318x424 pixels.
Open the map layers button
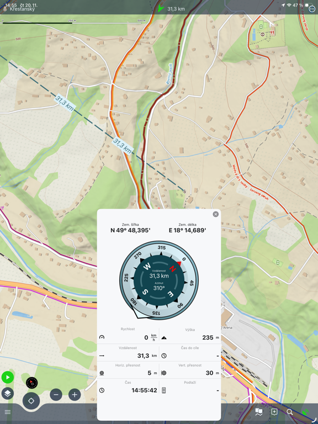click(8, 393)
